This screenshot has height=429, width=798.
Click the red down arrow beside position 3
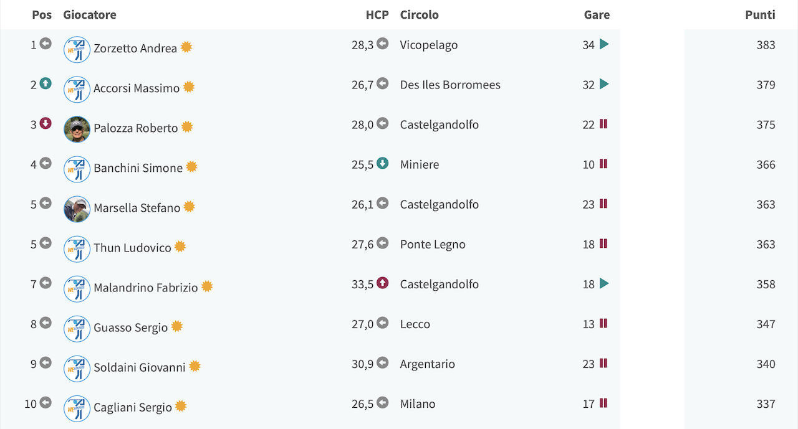[x=46, y=123]
